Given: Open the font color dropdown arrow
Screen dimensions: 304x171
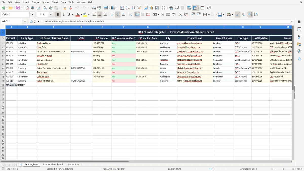Looking at the screenshot, I should (x=81, y=15).
